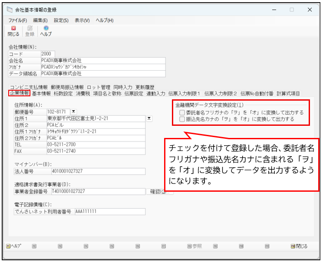Click the TEL field 03-5211-2700
323x262 pixels.
coord(96,144)
